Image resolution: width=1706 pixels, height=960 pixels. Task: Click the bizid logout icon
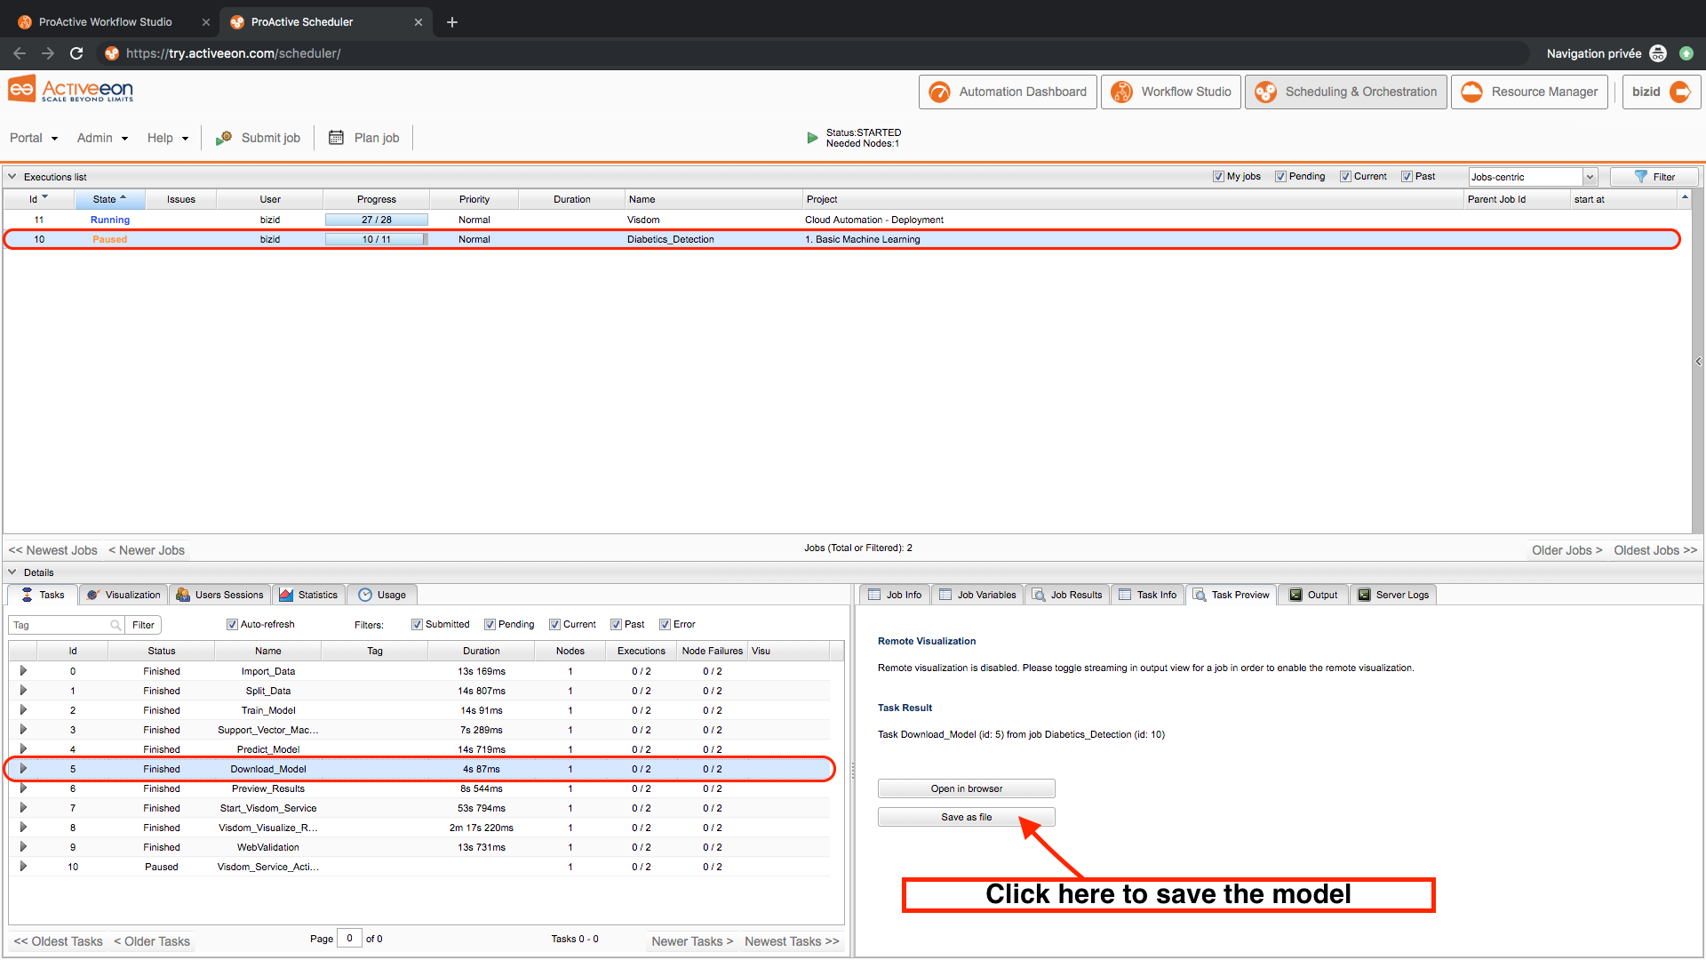pyautogui.click(x=1680, y=92)
